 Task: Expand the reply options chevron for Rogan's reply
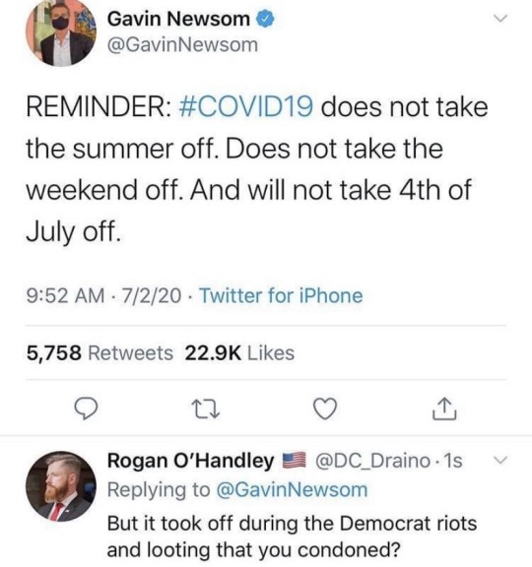pos(500,461)
